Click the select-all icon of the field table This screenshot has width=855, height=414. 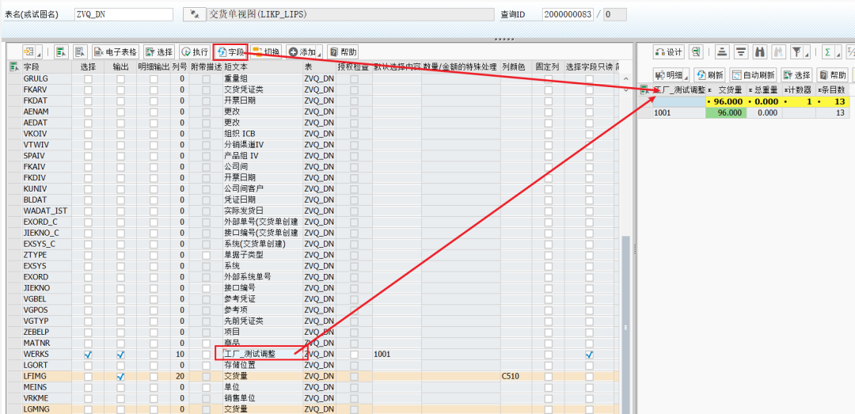coord(15,67)
